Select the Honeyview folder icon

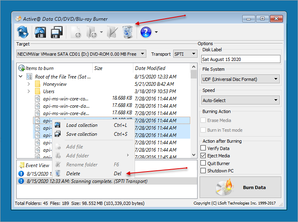pyautogui.click(x=38, y=84)
